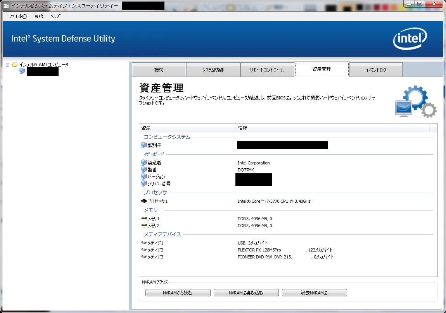The width and height of the screenshot is (446, 313).
Task: Switch to the システム防御 tab
Action: click(x=213, y=70)
